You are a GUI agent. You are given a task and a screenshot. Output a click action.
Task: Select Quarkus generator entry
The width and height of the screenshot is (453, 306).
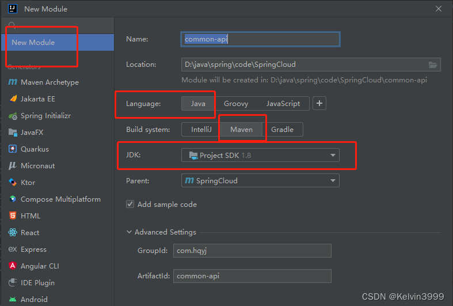click(x=58, y=149)
